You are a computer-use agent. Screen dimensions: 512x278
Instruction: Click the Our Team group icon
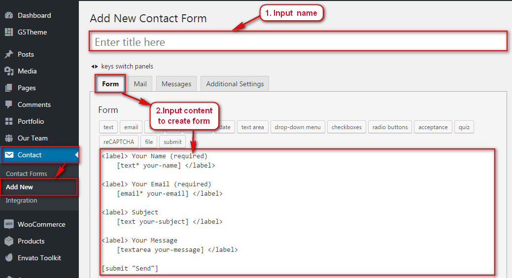(x=9, y=138)
